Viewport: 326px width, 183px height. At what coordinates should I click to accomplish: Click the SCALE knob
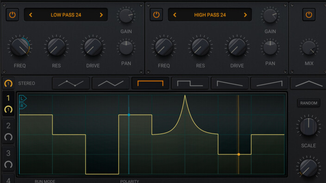point(308,127)
